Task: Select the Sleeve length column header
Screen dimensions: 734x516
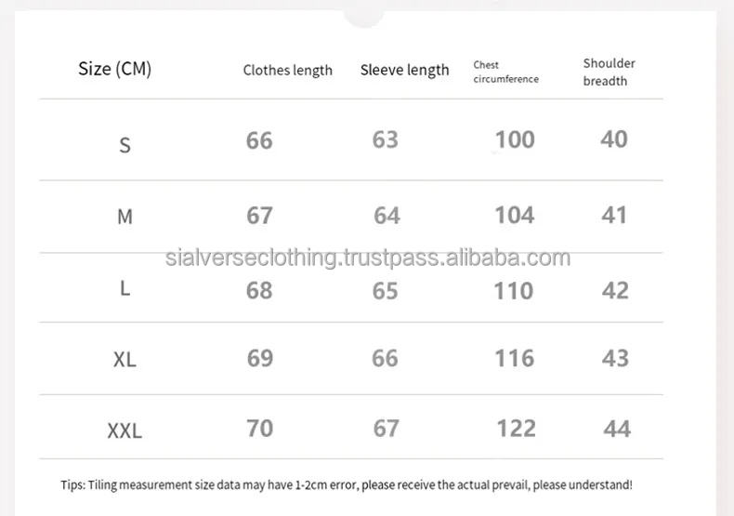Action: pyautogui.click(x=404, y=70)
